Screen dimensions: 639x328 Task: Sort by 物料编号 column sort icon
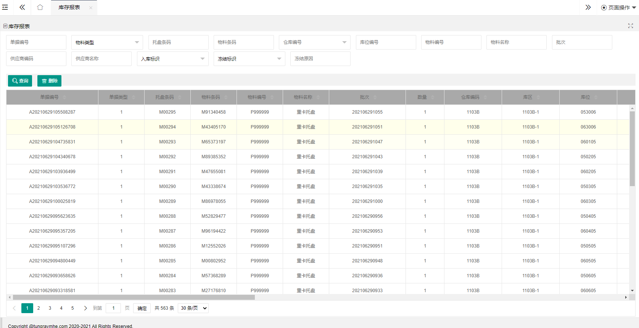pos(272,97)
